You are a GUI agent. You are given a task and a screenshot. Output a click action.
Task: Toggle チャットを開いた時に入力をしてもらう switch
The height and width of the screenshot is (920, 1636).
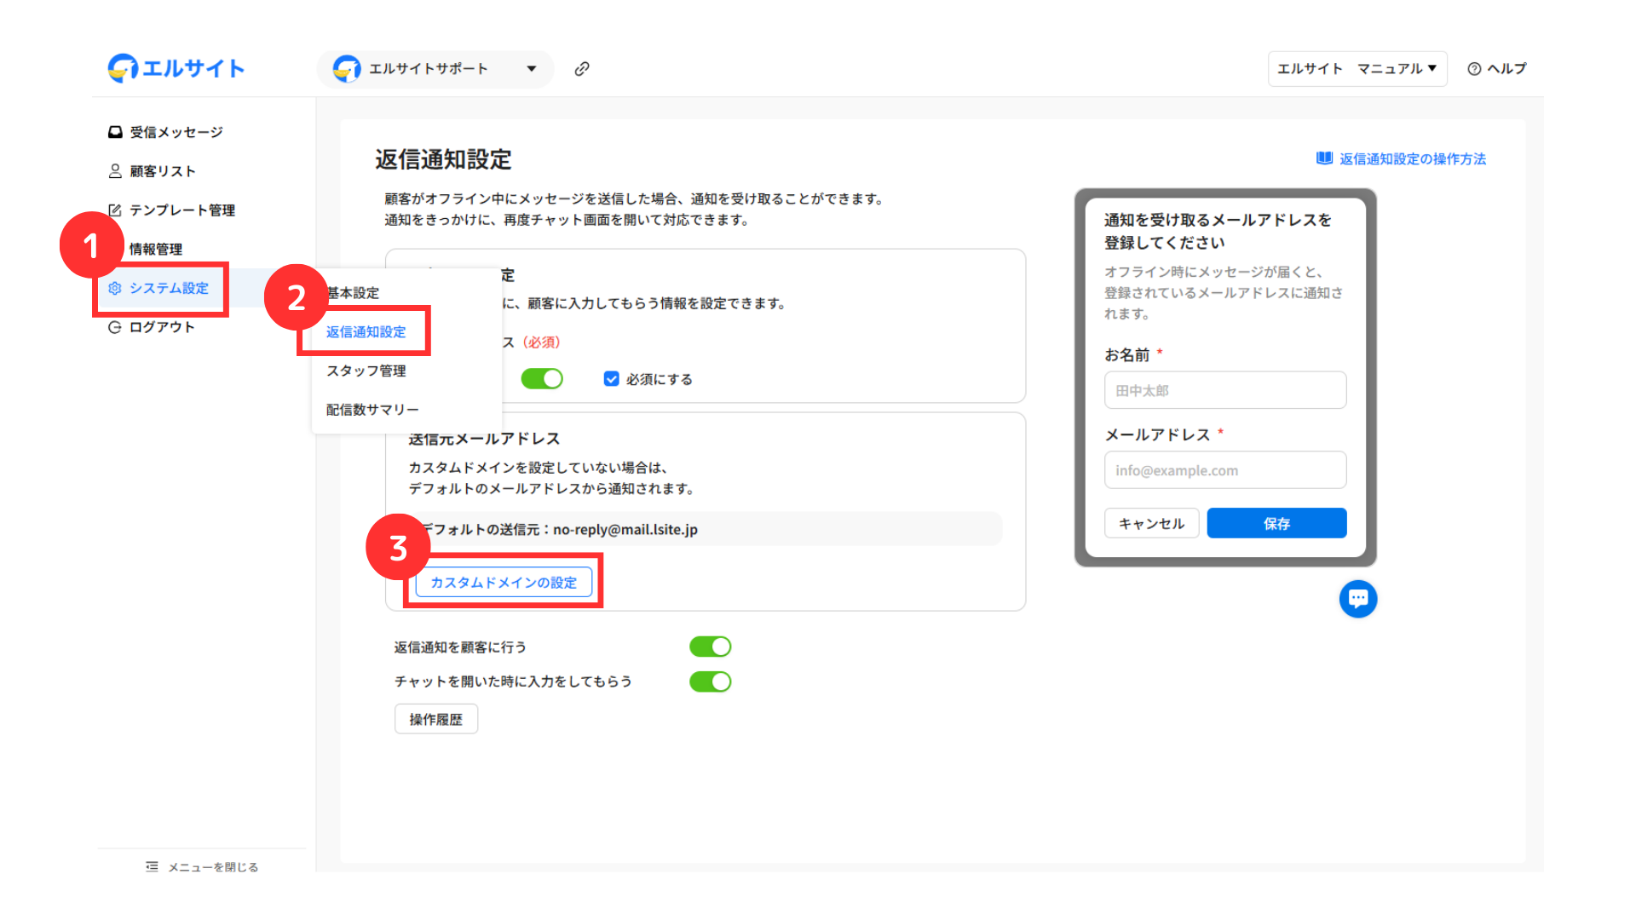tap(710, 681)
